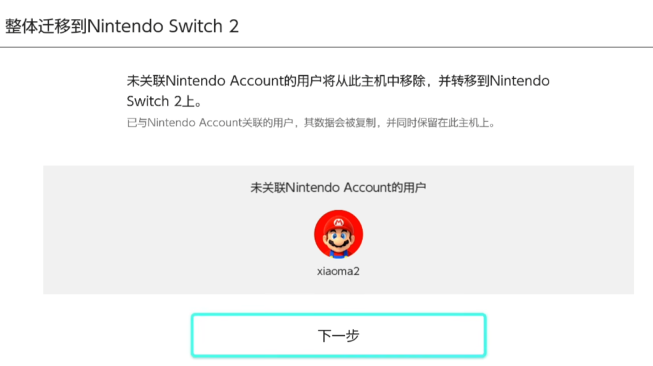
Task: Click the 'Switch 2上。' second paragraph line
Action: pos(164,101)
